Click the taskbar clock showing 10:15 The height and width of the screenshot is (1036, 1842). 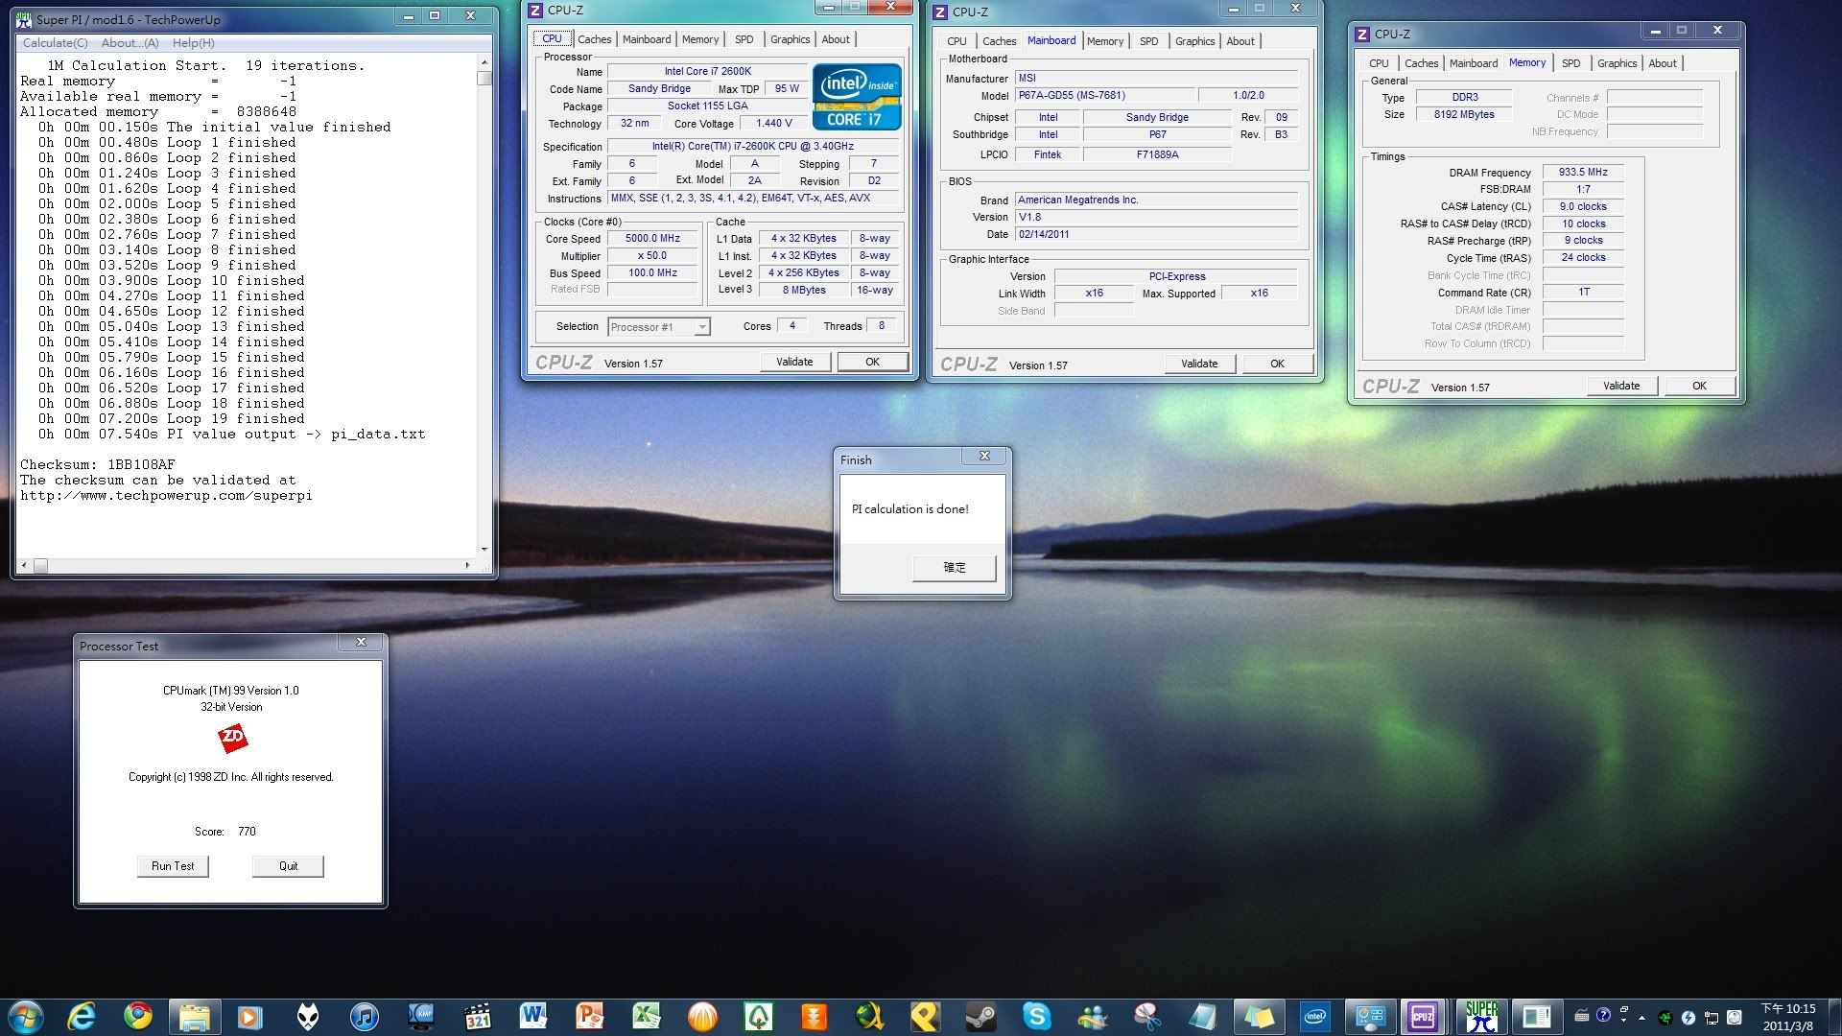tap(1788, 1017)
